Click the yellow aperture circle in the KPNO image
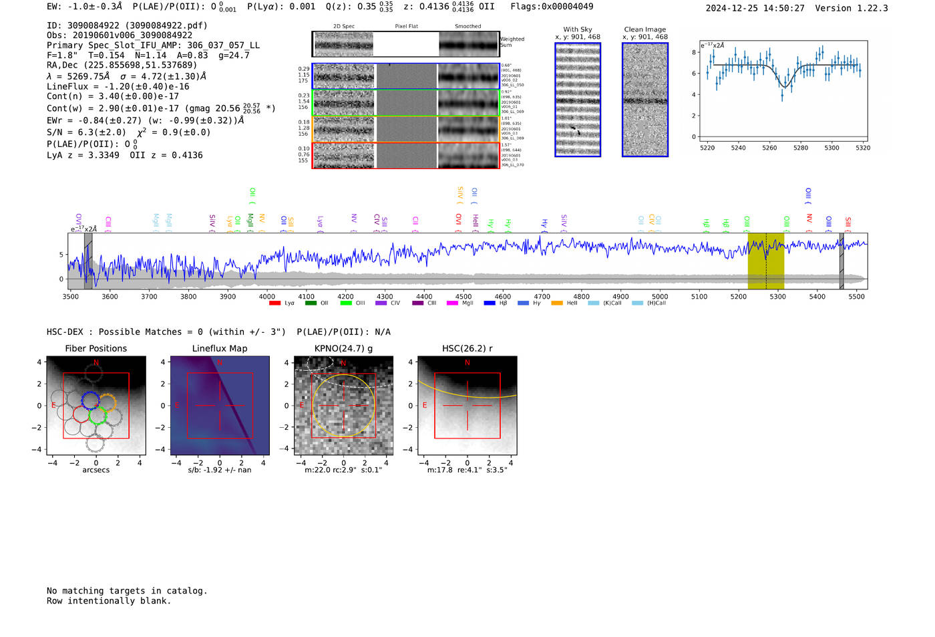This screenshot has width=935, height=637. click(x=343, y=405)
